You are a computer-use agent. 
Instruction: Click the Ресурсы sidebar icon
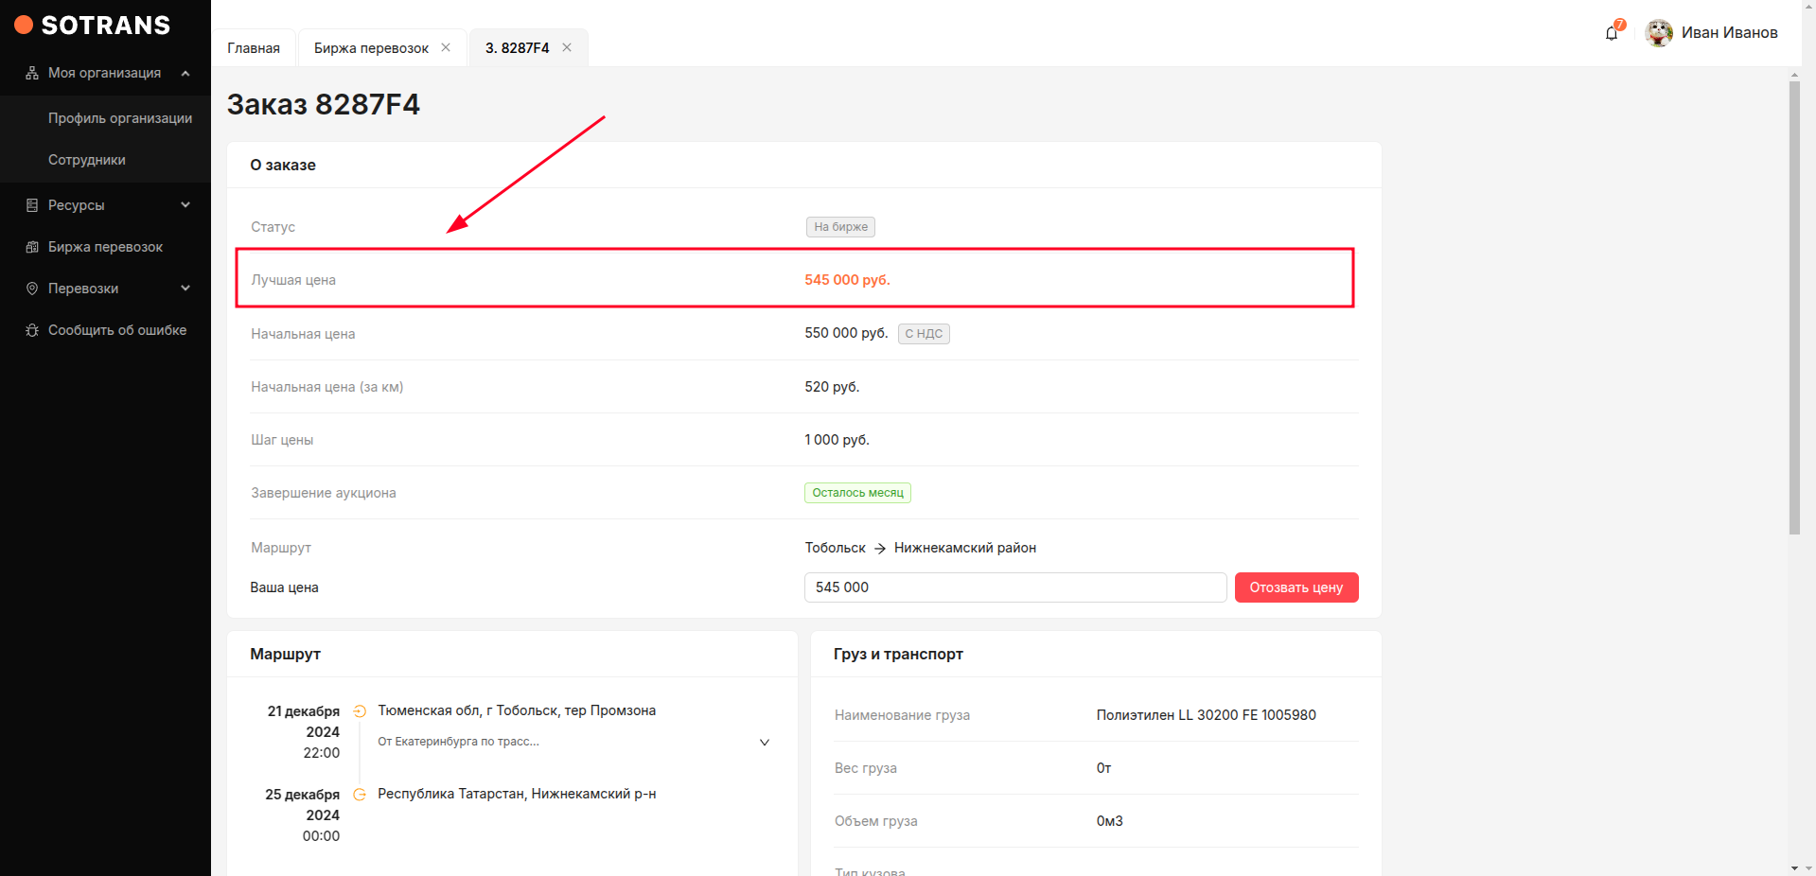(32, 205)
